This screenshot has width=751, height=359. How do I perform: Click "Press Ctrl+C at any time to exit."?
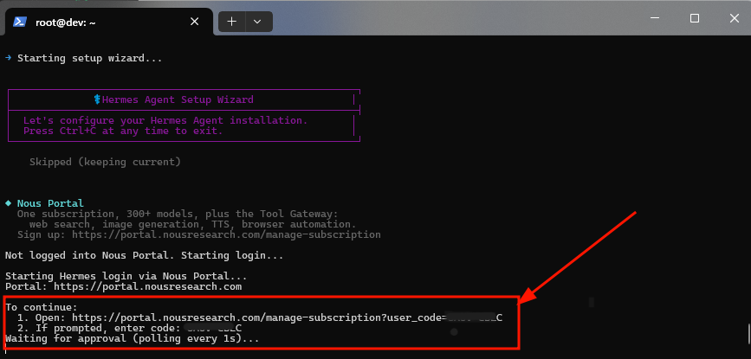[x=123, y=131]
